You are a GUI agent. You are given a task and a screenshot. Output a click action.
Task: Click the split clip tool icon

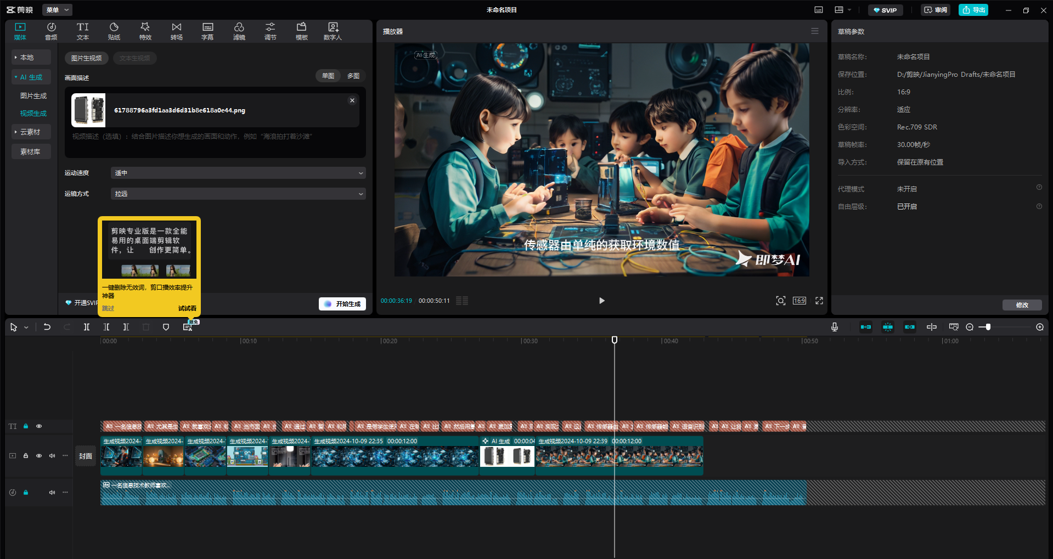tap(87, 327)
